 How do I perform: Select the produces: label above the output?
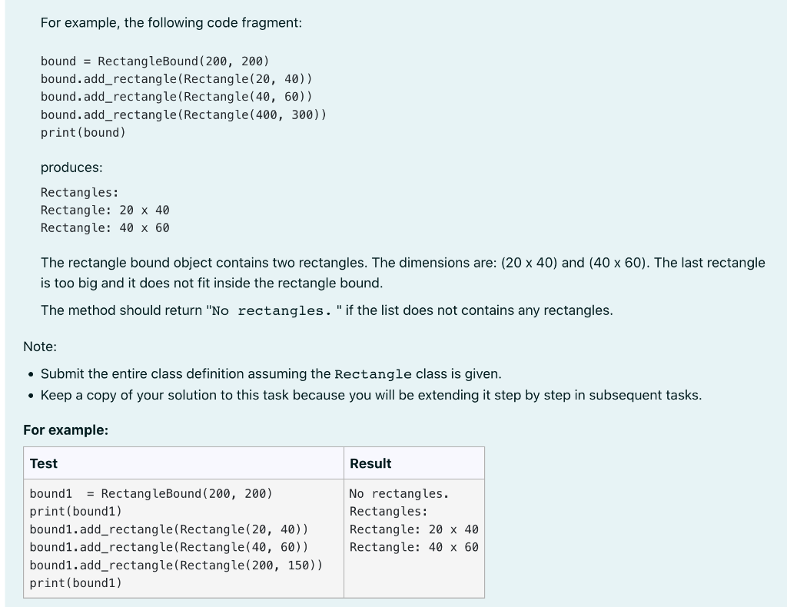pyautogui.click(x=71, y=168)
